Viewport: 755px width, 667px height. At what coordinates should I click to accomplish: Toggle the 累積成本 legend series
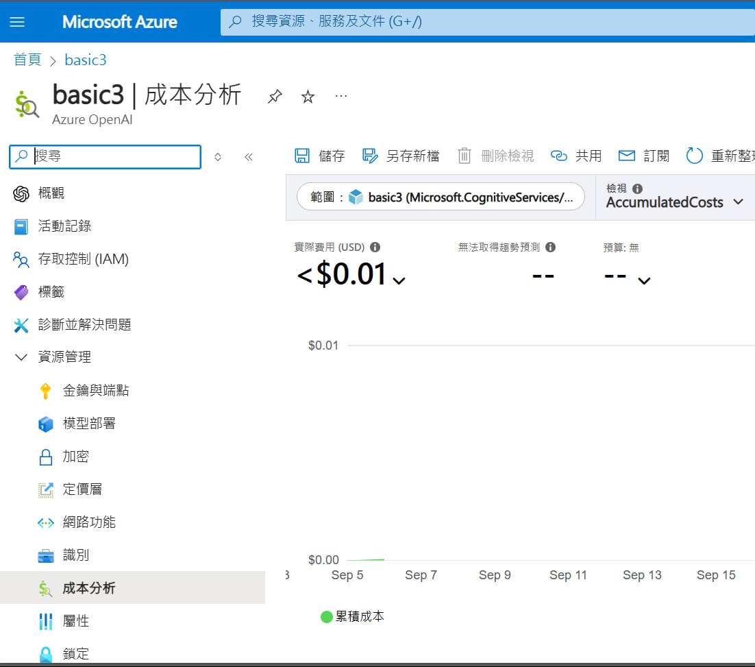click(352, 617)
